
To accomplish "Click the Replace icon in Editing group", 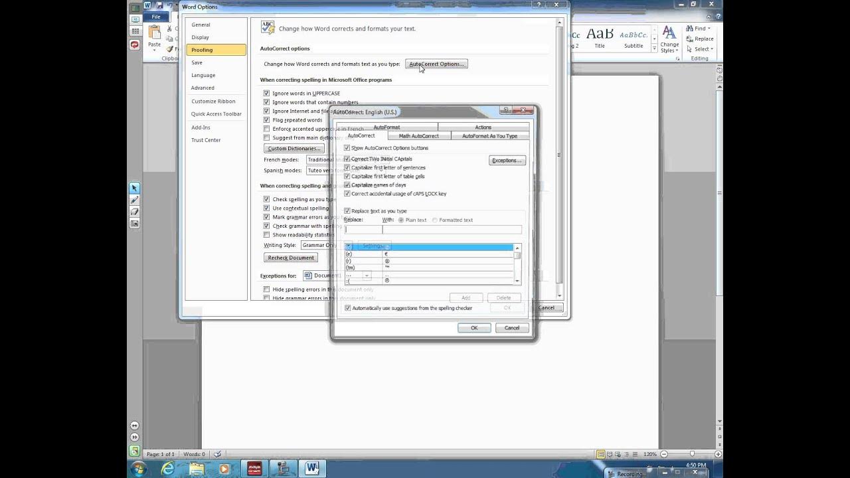I will coord(689,39).
